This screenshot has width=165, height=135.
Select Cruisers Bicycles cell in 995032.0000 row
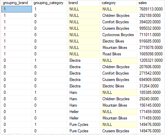pos(118,28)
